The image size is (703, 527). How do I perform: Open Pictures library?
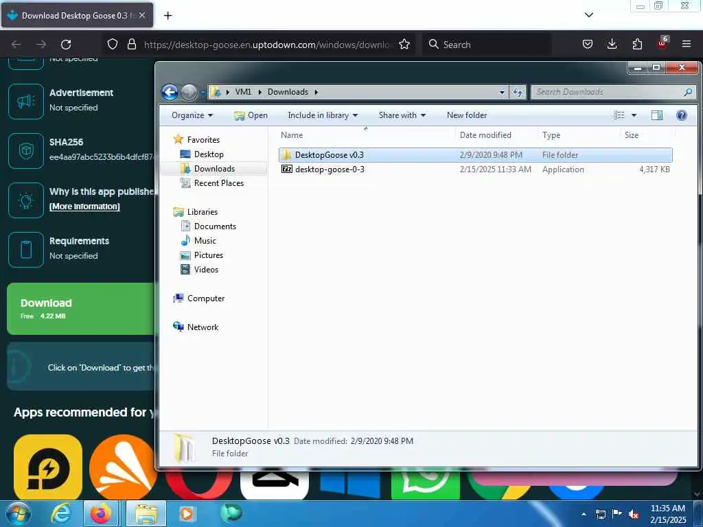click(209, 255)
